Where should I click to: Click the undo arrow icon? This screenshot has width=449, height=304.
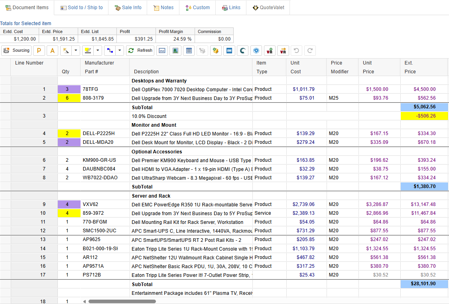pyautogui.click(x=296, y=51)
